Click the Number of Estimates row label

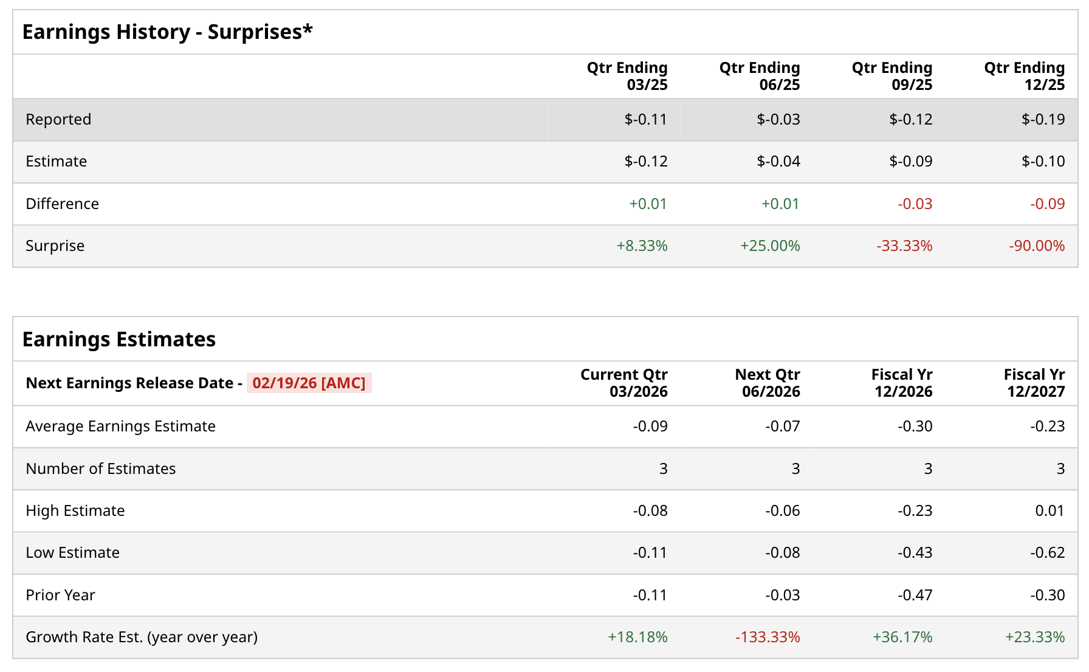click(101, 469)
